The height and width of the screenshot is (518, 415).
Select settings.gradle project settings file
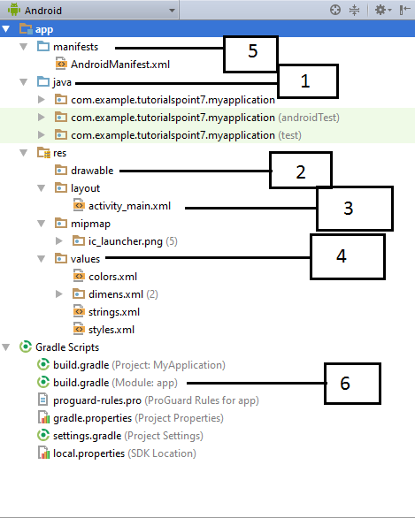128,436
